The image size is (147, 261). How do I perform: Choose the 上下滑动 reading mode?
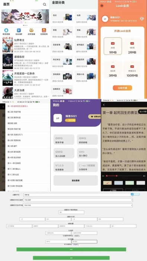pos(113,190)
